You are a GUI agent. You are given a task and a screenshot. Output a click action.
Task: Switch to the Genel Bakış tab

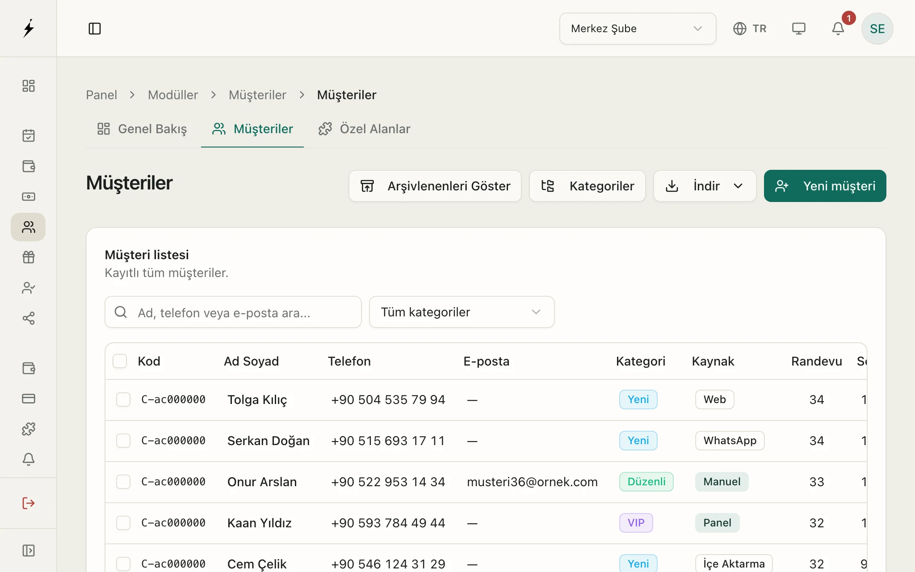(142, 129)
